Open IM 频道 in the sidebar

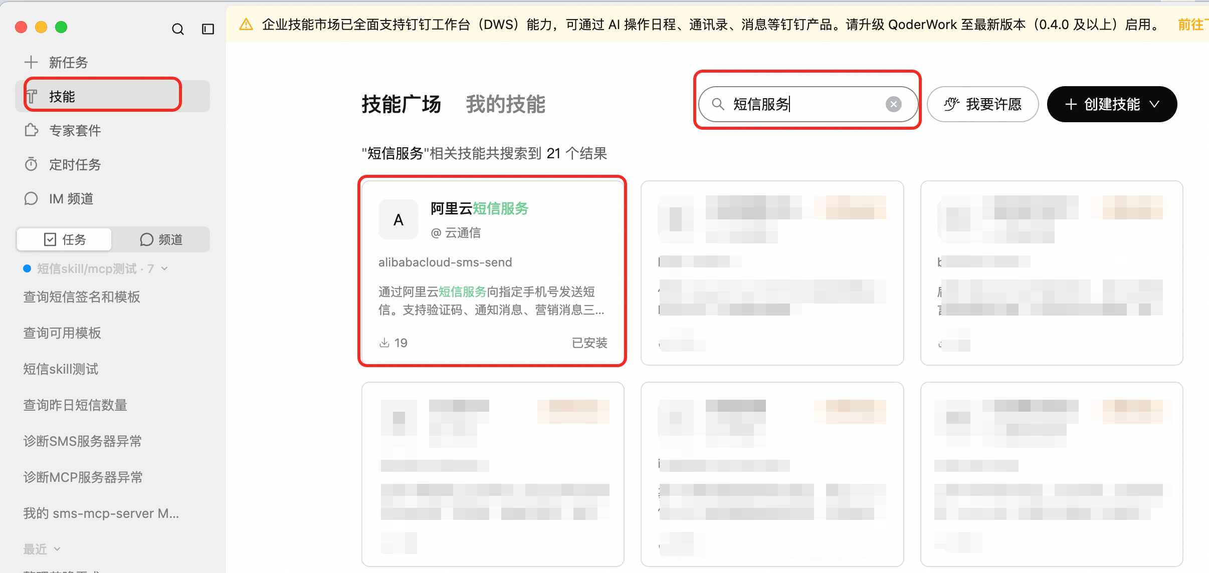pyautogui.click(x=113, y=198)
